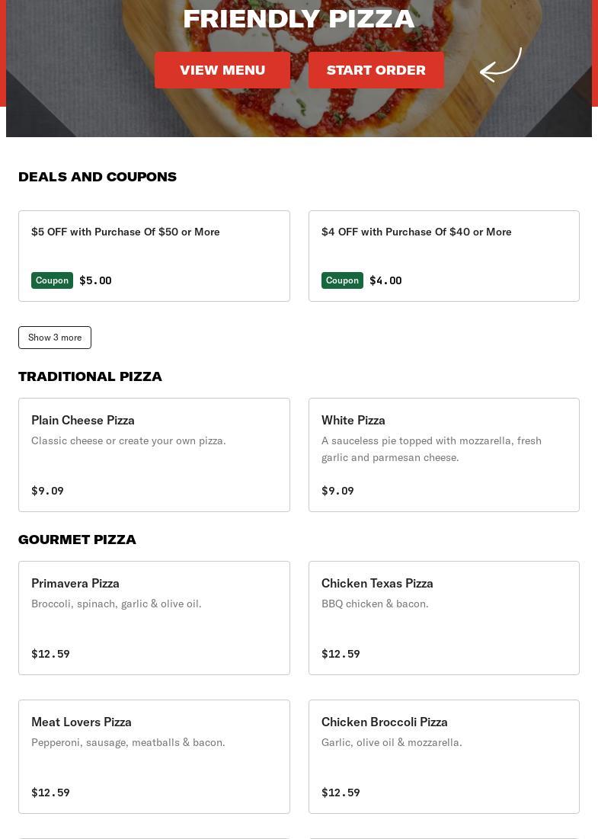Click the Gourmet Pizza section heading
The image size is (598, 839).
pyautogui.click(x=77, y=540)
